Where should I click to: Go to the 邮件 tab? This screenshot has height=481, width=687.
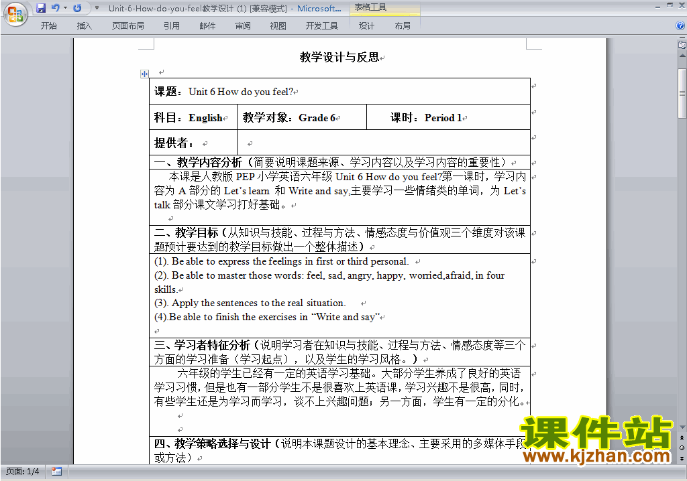coord(207,26)
